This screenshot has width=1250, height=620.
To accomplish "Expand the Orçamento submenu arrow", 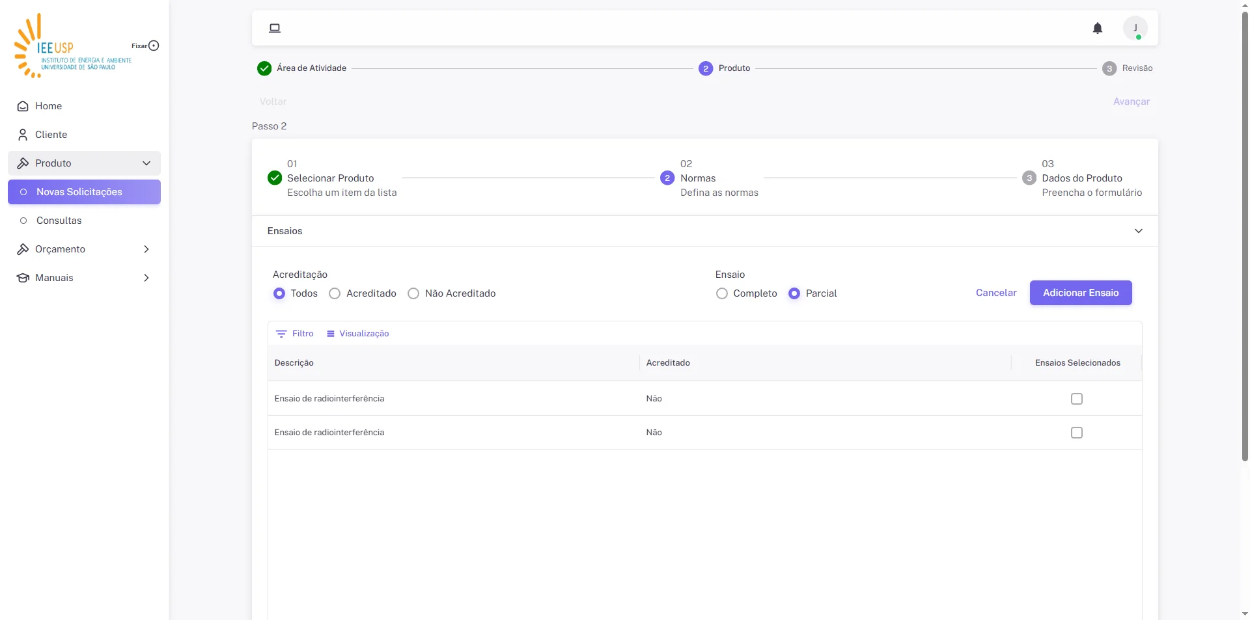I will tap(146, 249).
